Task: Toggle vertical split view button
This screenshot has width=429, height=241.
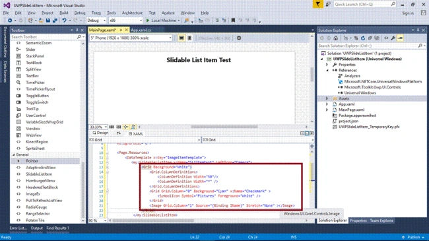Action: tap(302, 133)
